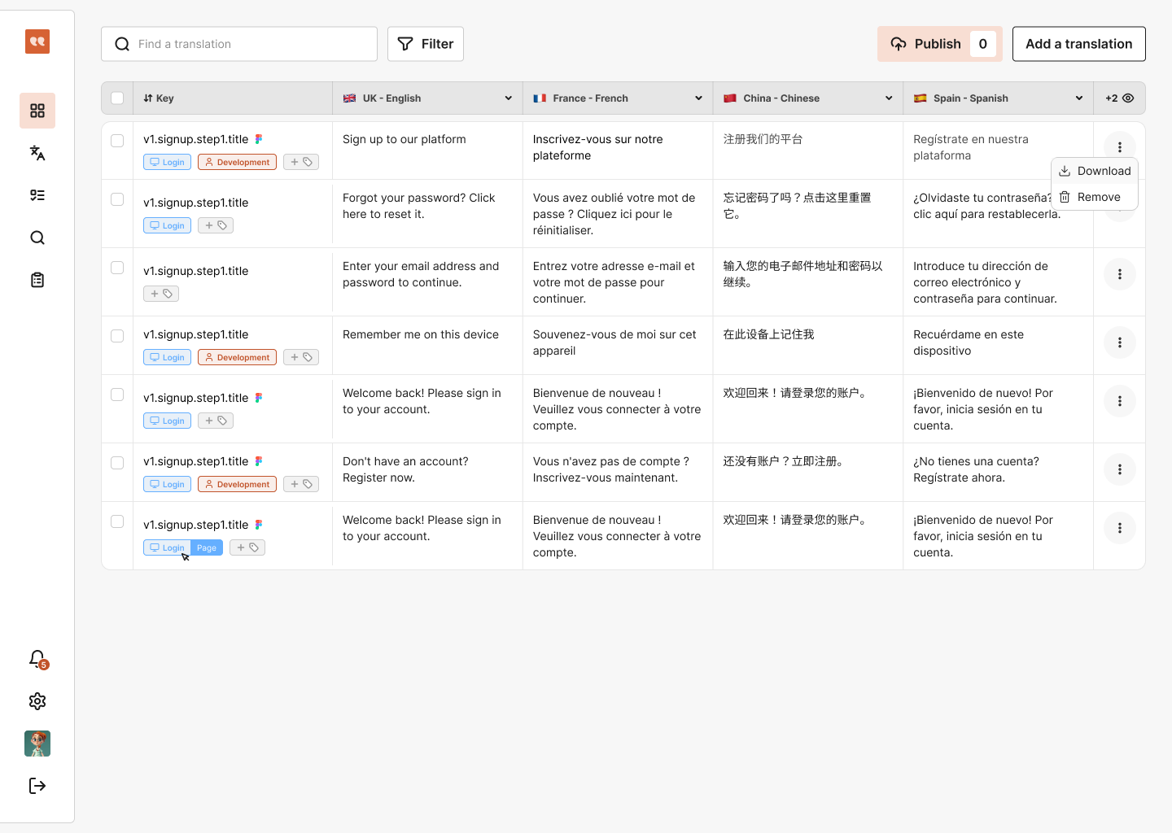Screen dimensions: 1172x833
Task: Choose Remove from the row menu
Action: (x=1095, y=197)
